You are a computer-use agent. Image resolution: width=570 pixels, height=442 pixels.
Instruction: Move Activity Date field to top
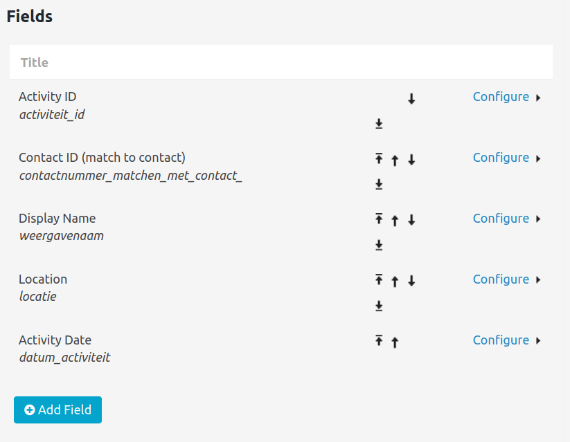pos(379,340)
